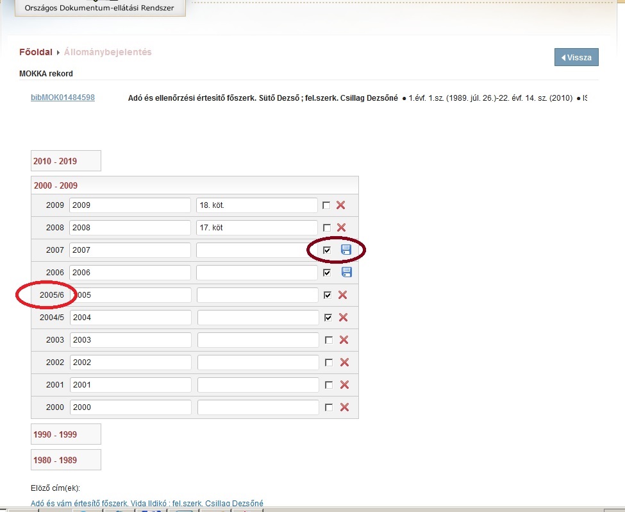The width and height of the screenshot is (625, 512).
Task: Uncheck the 2007 row checkbox
Action: pyautogui.click(x=327, y=250)
